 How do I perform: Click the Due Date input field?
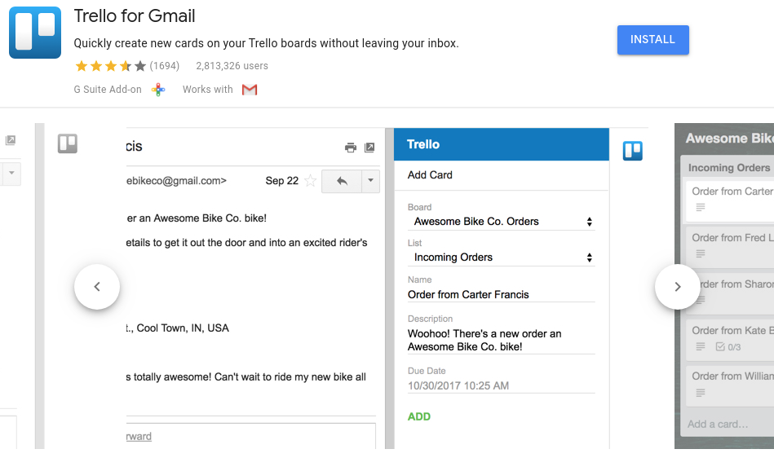coord(501,385)
